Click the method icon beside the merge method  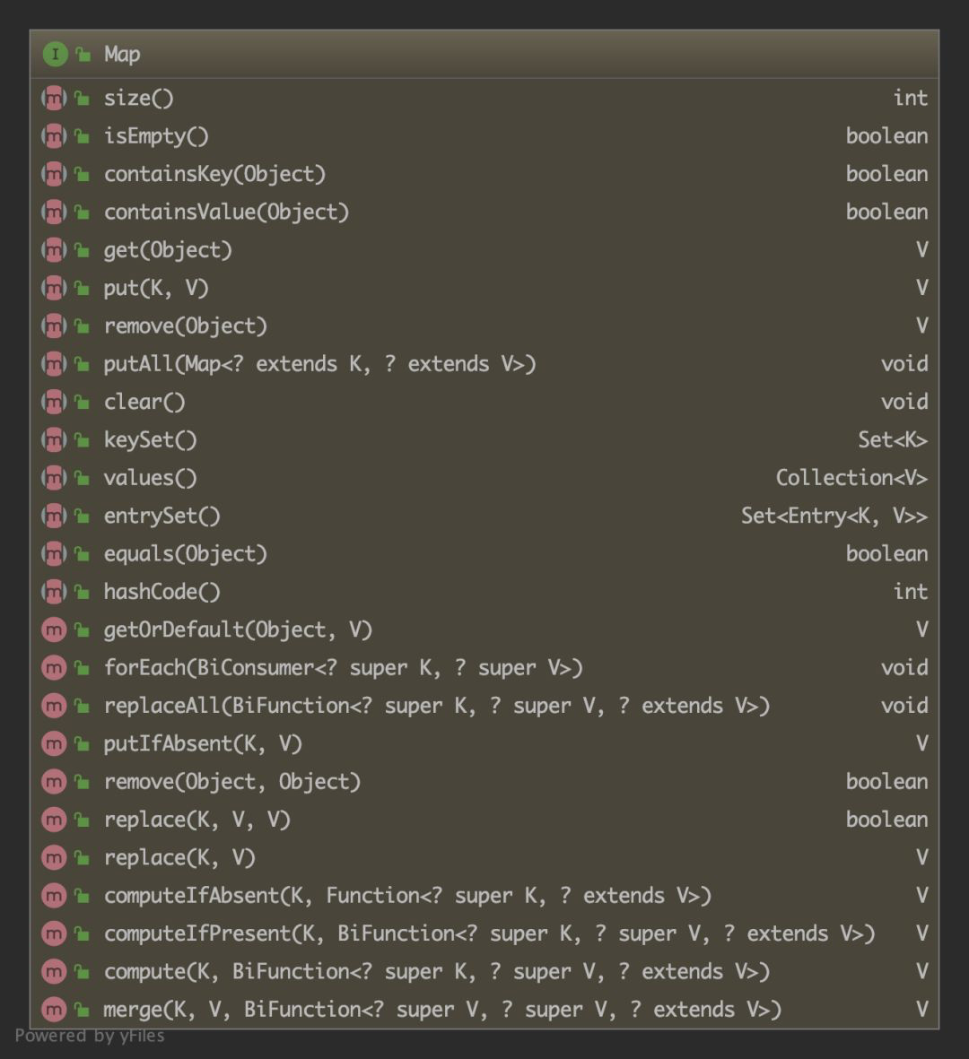(55, 1010)
